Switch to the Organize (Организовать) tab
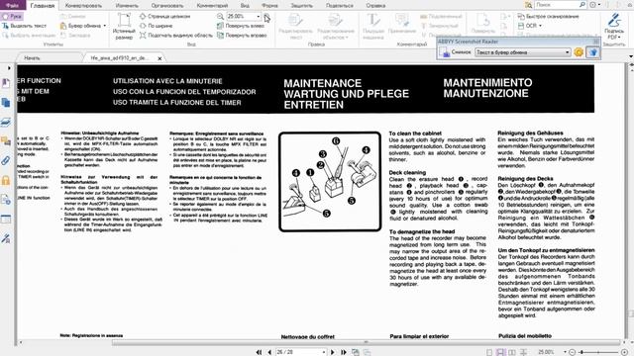Screen dimensions: 634x356 [167, 6]
